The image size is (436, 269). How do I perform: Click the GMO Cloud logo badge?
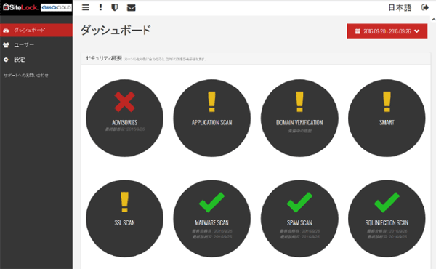[56, 7]
